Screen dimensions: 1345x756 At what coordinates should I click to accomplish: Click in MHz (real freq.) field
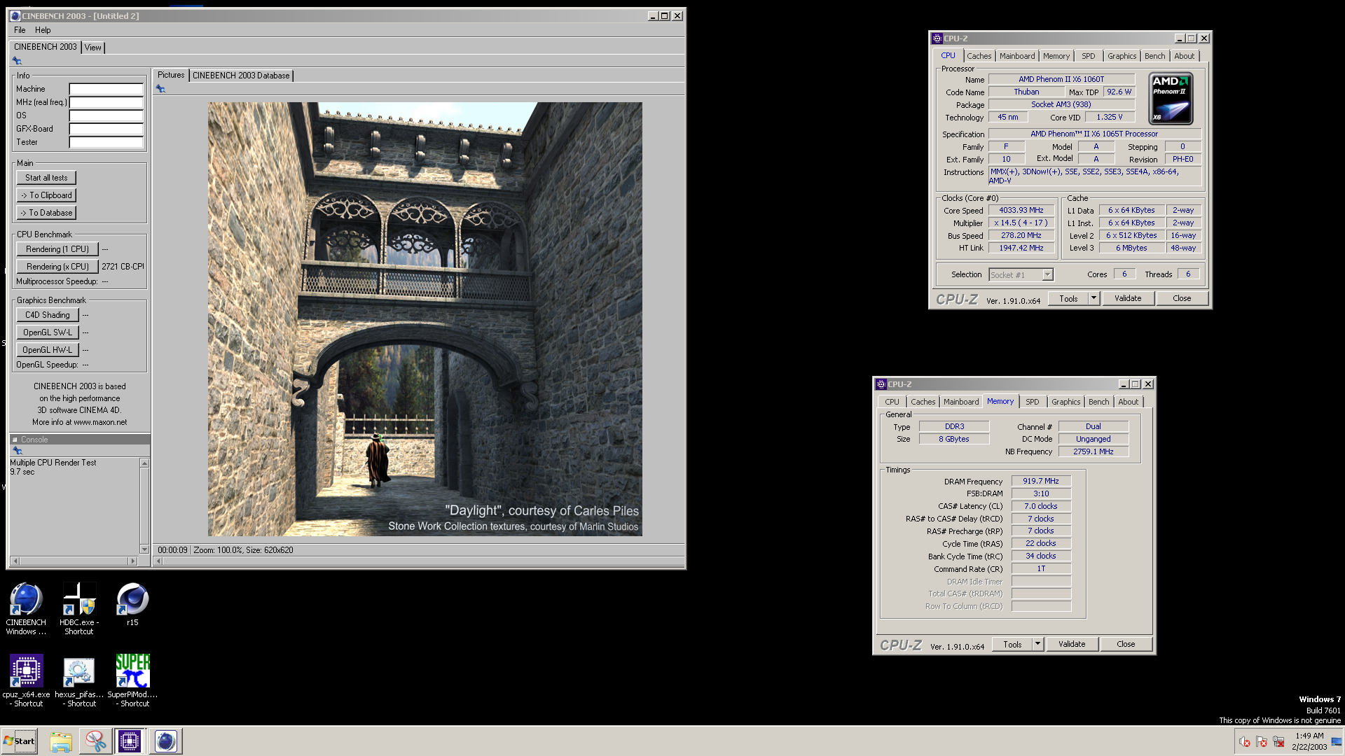click(106, 103)
